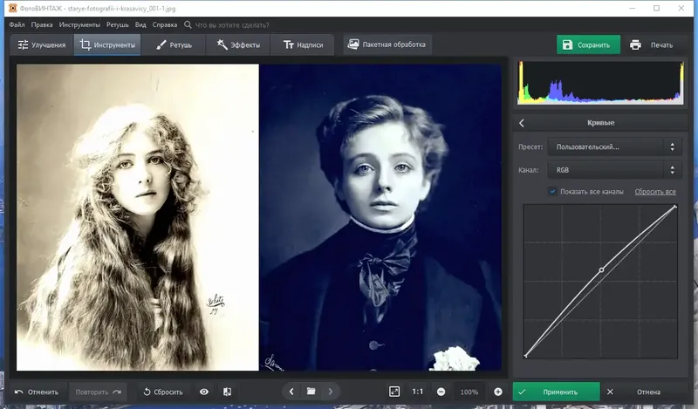Switch to the Ретушь tab
Image resolution: width=698 pixels, height=409 pixels.
pyautogui.click(x=174, y=44)
